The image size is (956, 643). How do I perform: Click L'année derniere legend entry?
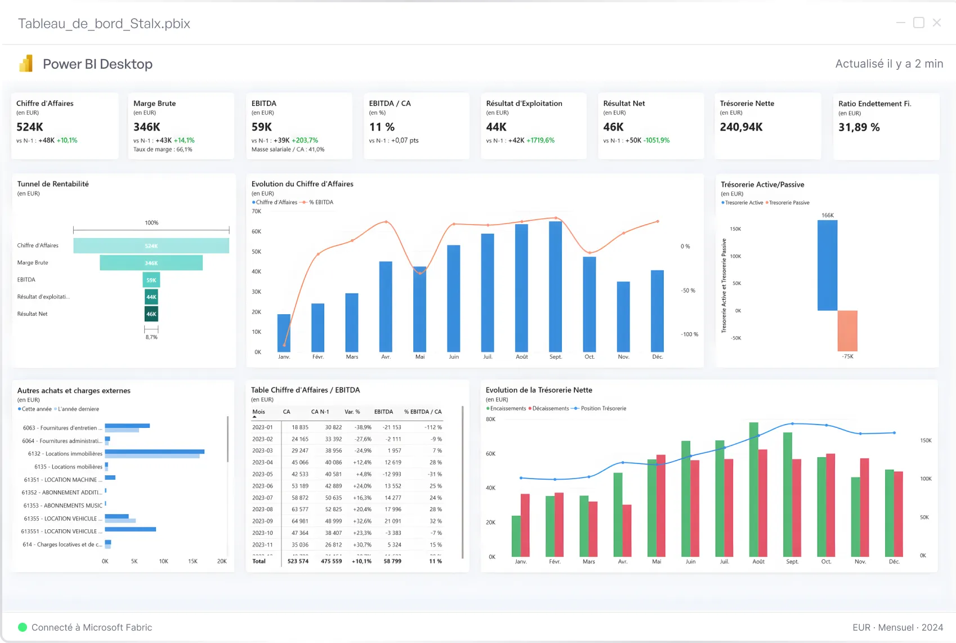point(77,409)
